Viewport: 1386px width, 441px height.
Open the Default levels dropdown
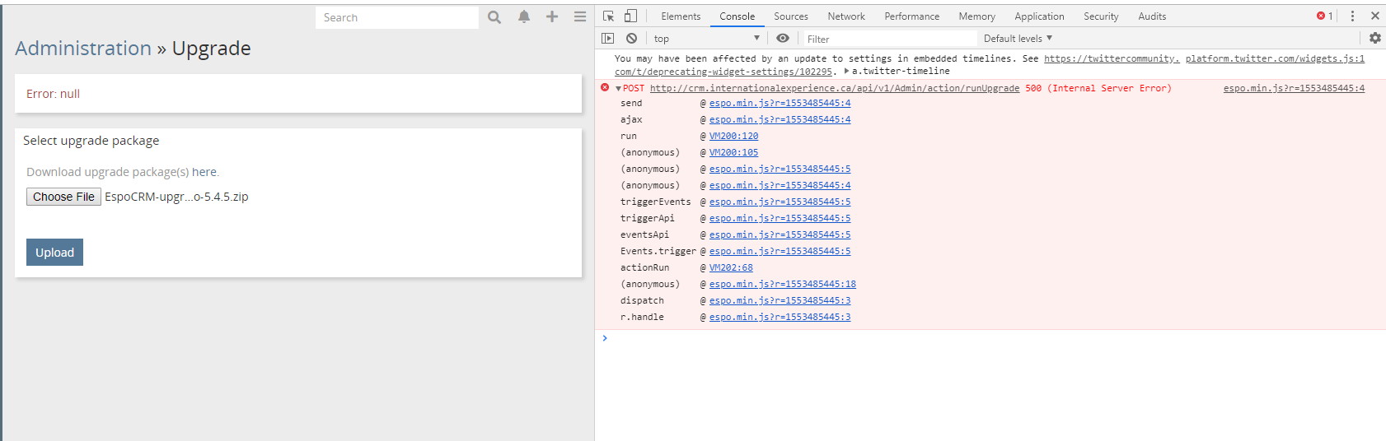point(1018,39)
